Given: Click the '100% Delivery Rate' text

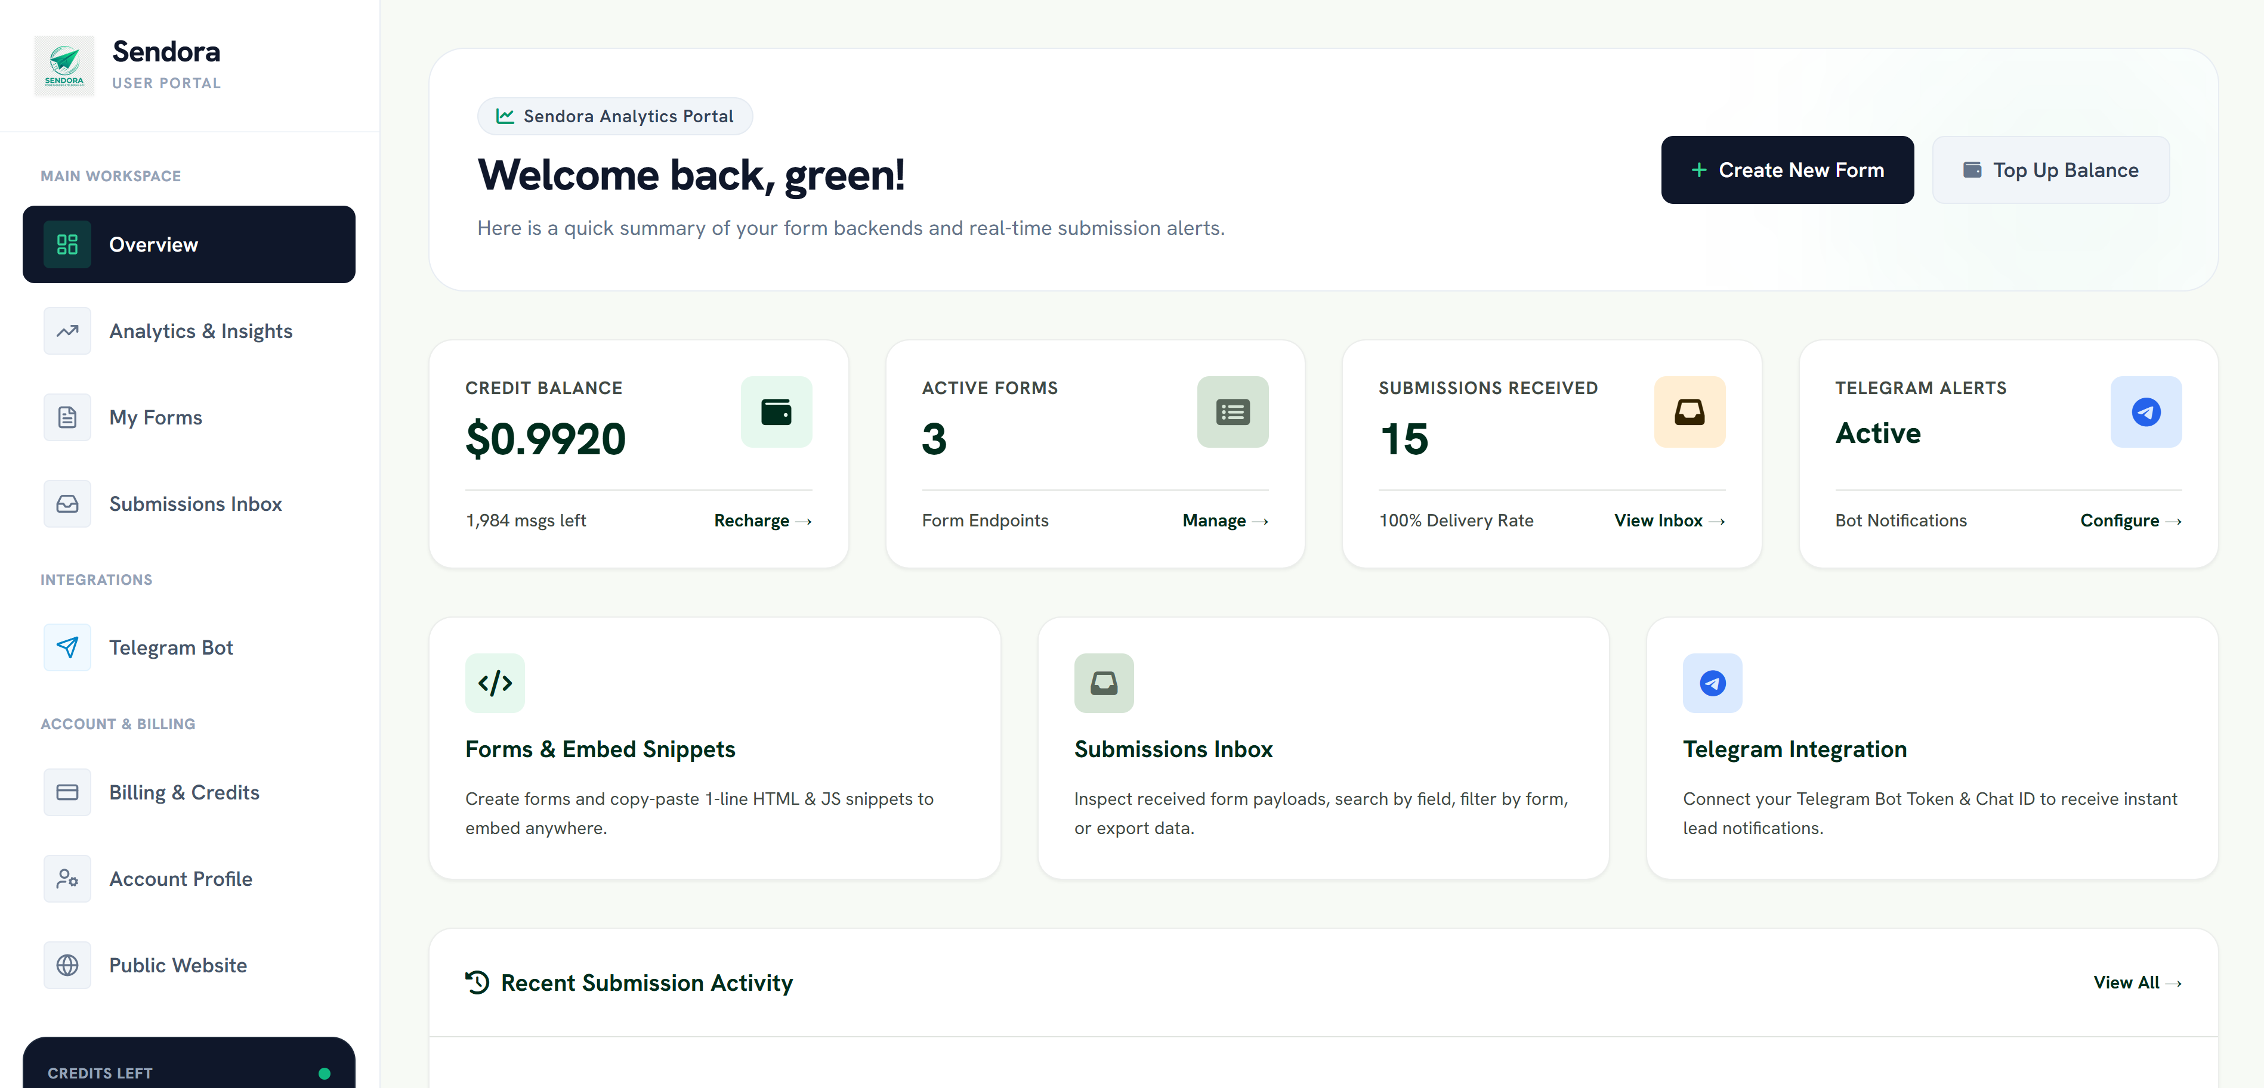Looking at the screenshot, I should pyautogui.click(x=1456, y=520).
